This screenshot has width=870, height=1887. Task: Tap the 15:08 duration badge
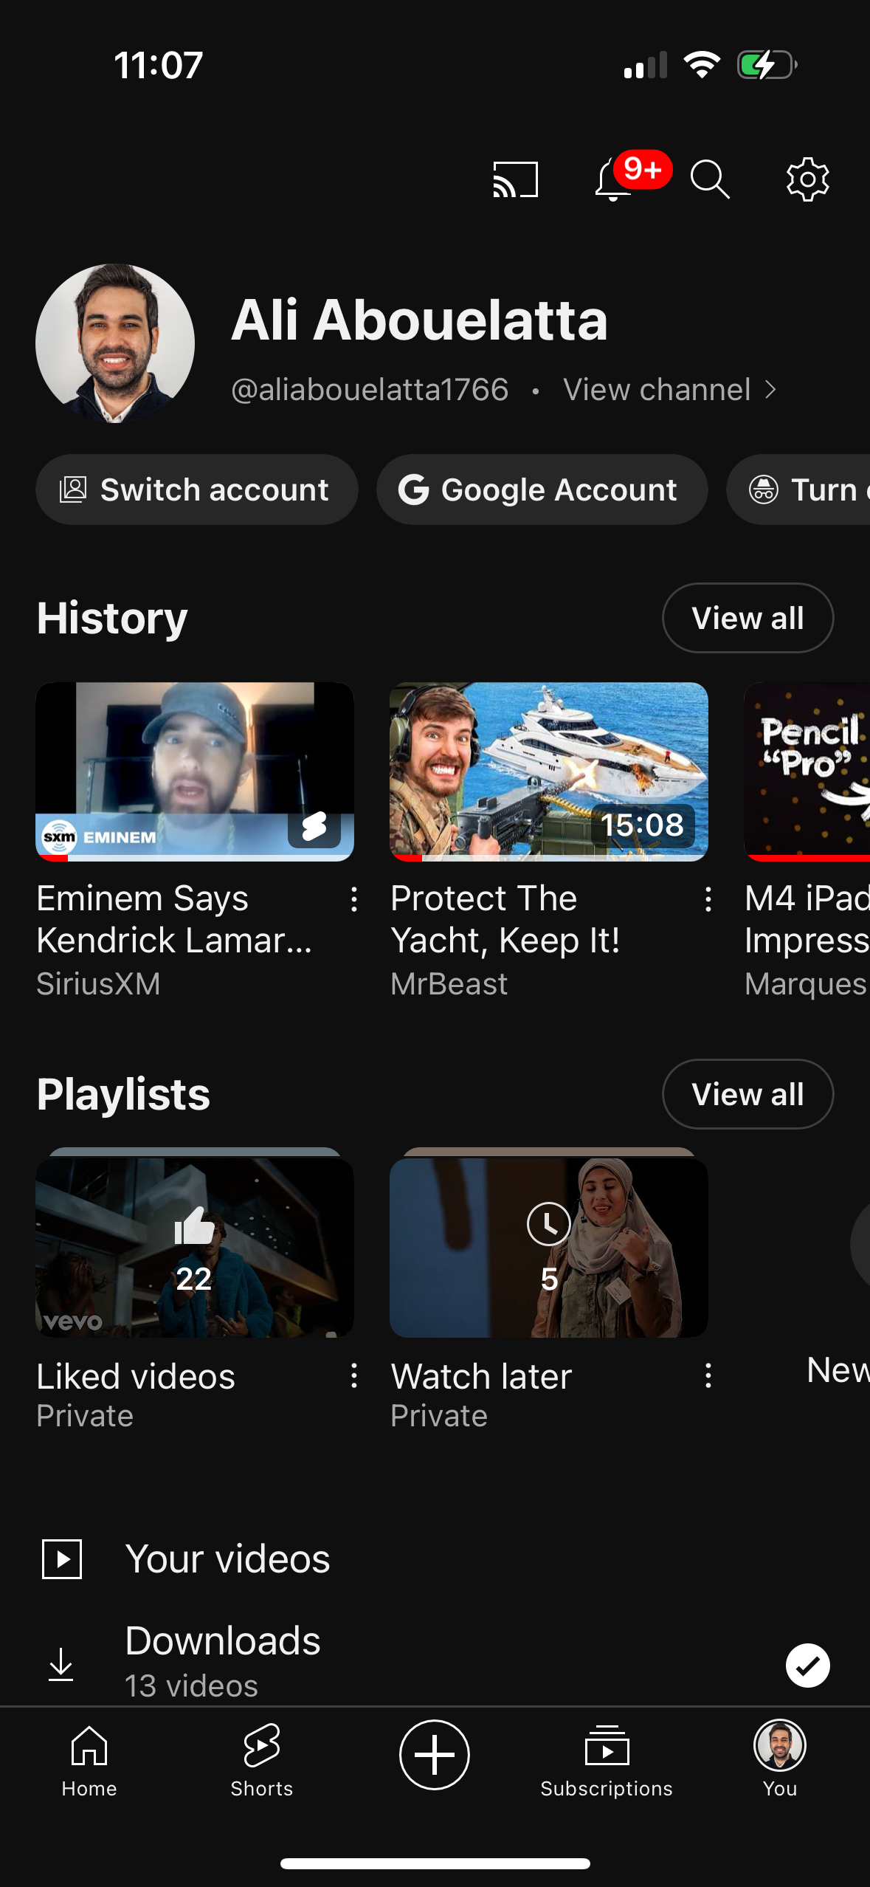coord(642,825)
